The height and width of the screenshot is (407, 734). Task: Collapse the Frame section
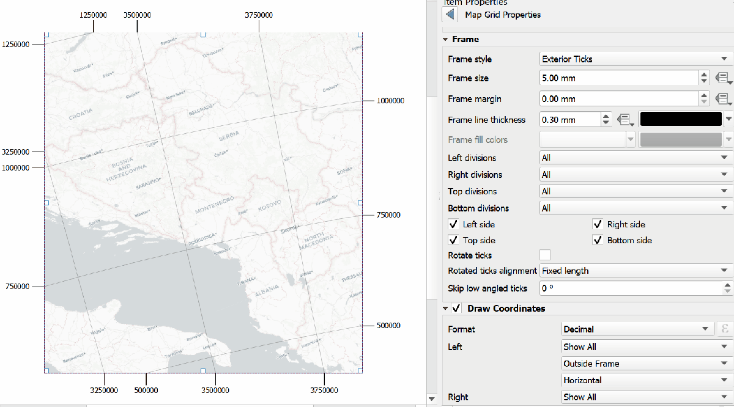446,39
